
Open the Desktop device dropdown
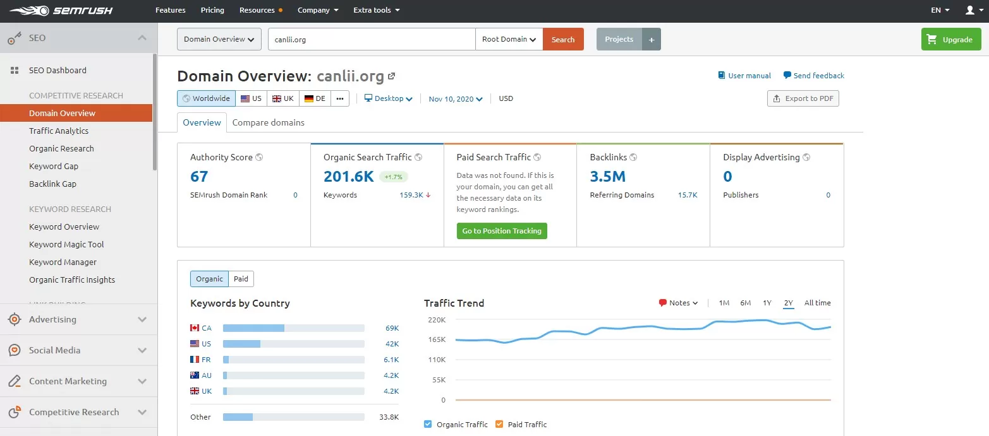tap(389, 98)
